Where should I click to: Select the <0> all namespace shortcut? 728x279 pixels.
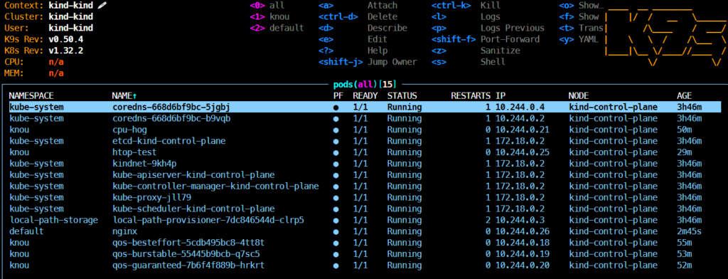click(267, 6)
